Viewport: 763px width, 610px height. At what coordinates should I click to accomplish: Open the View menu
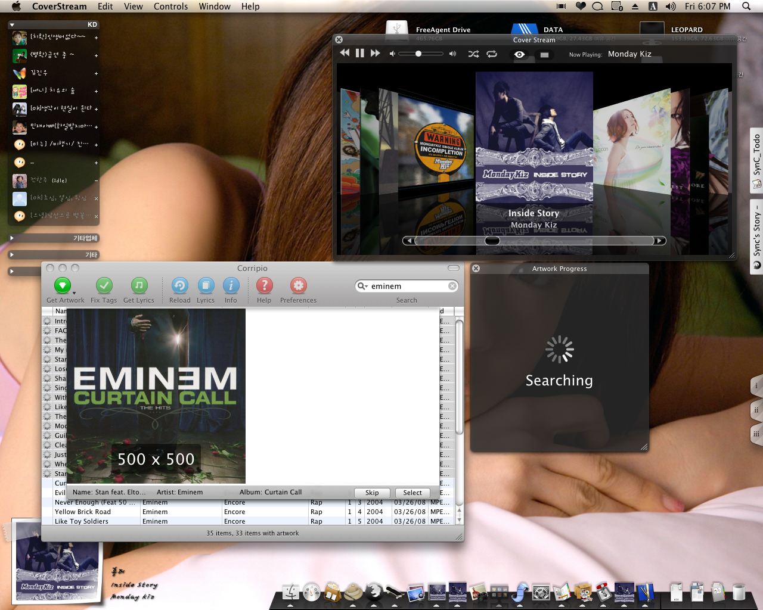coord(134,7)
